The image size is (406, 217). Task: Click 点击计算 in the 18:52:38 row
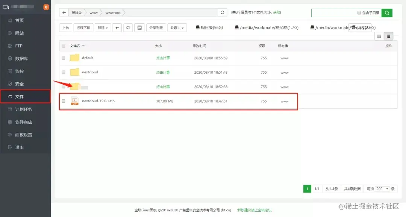163,87
